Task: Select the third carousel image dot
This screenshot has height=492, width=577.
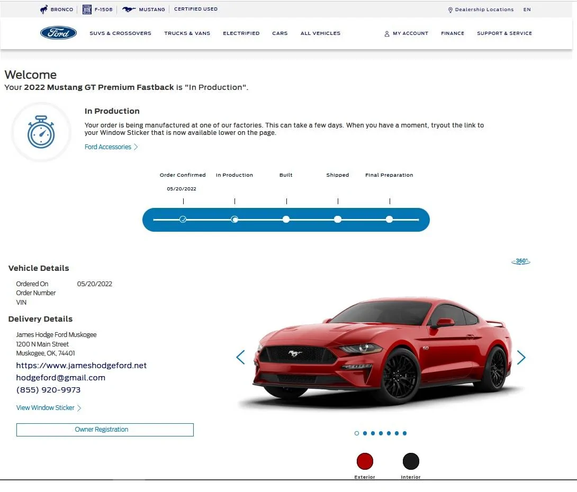Action: pyautogui.click(x=373, y=433)
